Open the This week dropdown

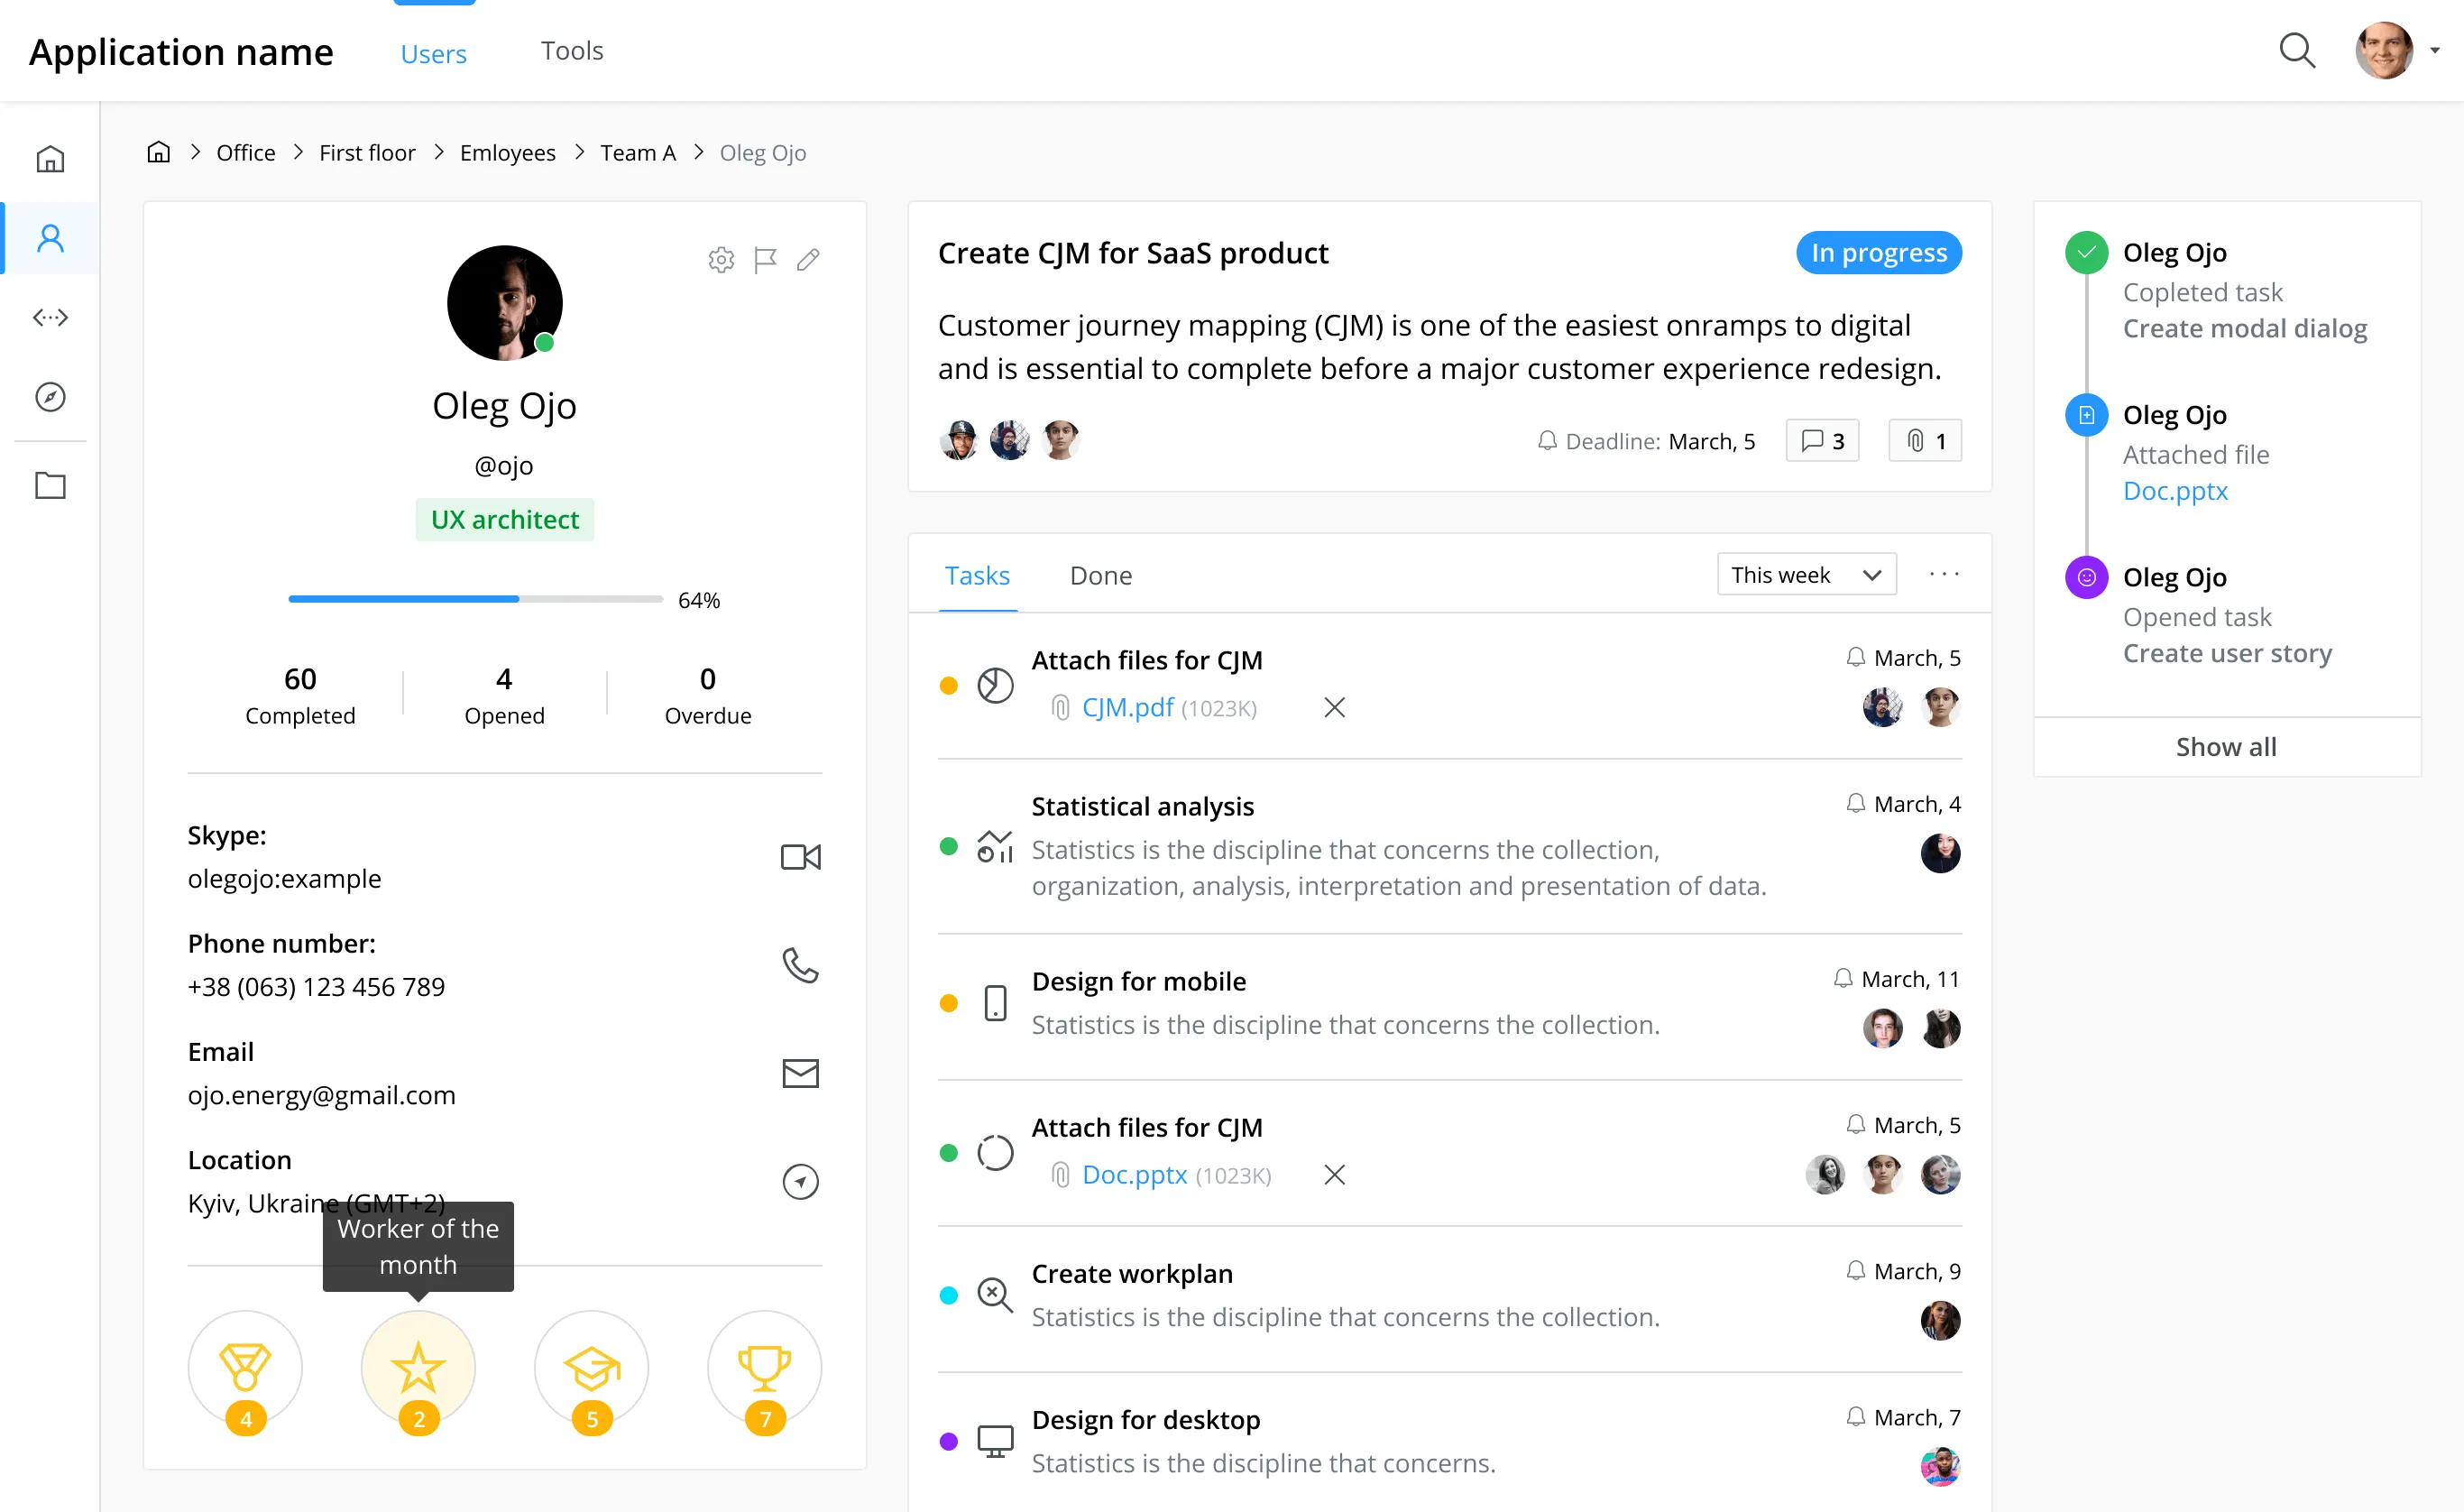(1806, 575)
